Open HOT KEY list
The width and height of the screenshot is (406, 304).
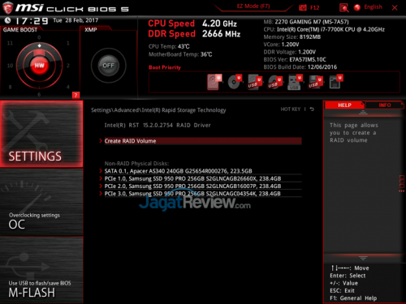(x=291, y=109)
